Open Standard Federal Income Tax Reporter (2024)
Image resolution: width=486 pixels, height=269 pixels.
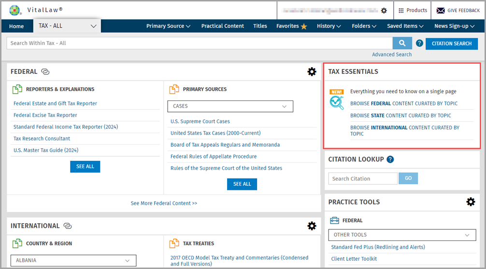[x=66, y=127]
